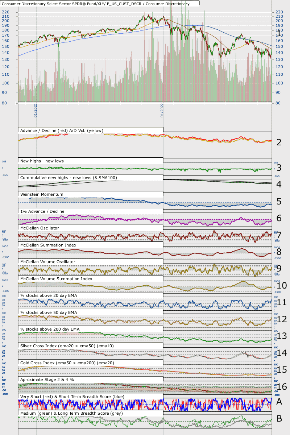The width and height of the screenshot is (290, 435).
Task: Click the '% stocks above 200 day EMA' label
Action: point(50,329)
